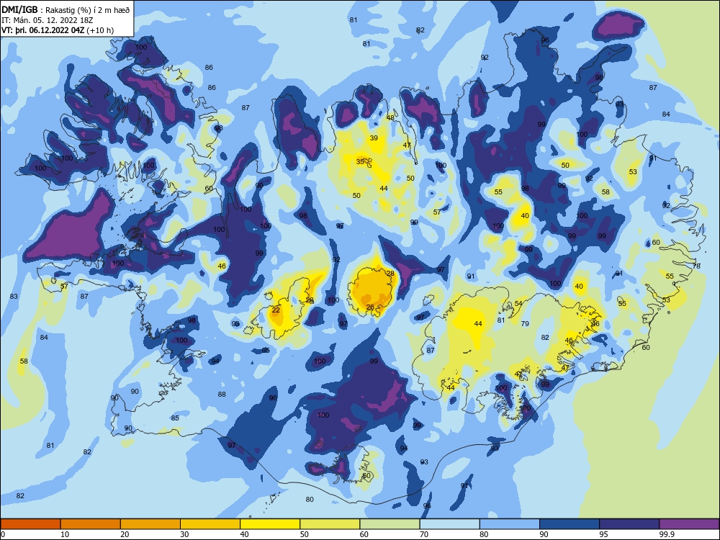Click the humidity value '83' on the west edge
The image size is (720, 540).
coord(14,296)
